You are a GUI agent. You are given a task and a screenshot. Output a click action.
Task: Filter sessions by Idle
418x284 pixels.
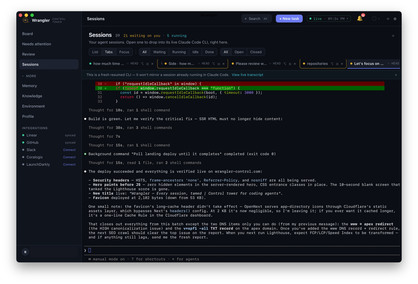195,52
